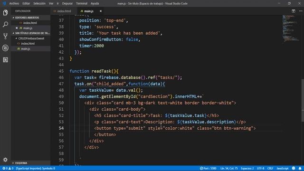The image size is (304, 171).
Task: Click the Lín. 54, Col. 75 indicator
Action: pos(229,168)
